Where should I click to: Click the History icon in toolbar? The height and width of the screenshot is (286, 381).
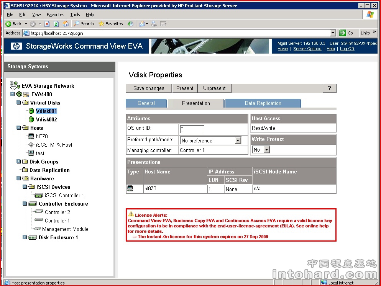(x=130, y=24)
